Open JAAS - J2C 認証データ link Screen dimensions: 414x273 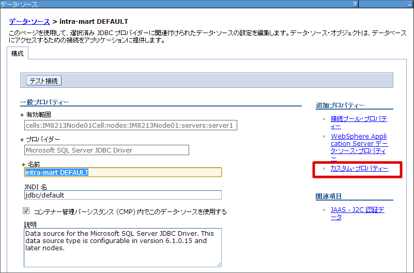click(x=358, y=214)
